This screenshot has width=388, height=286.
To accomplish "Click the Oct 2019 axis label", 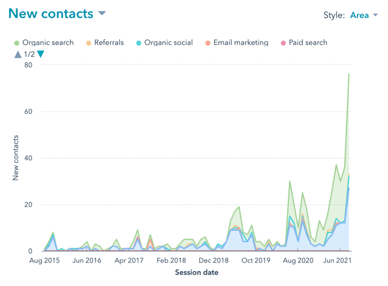I will click(256, 261).
